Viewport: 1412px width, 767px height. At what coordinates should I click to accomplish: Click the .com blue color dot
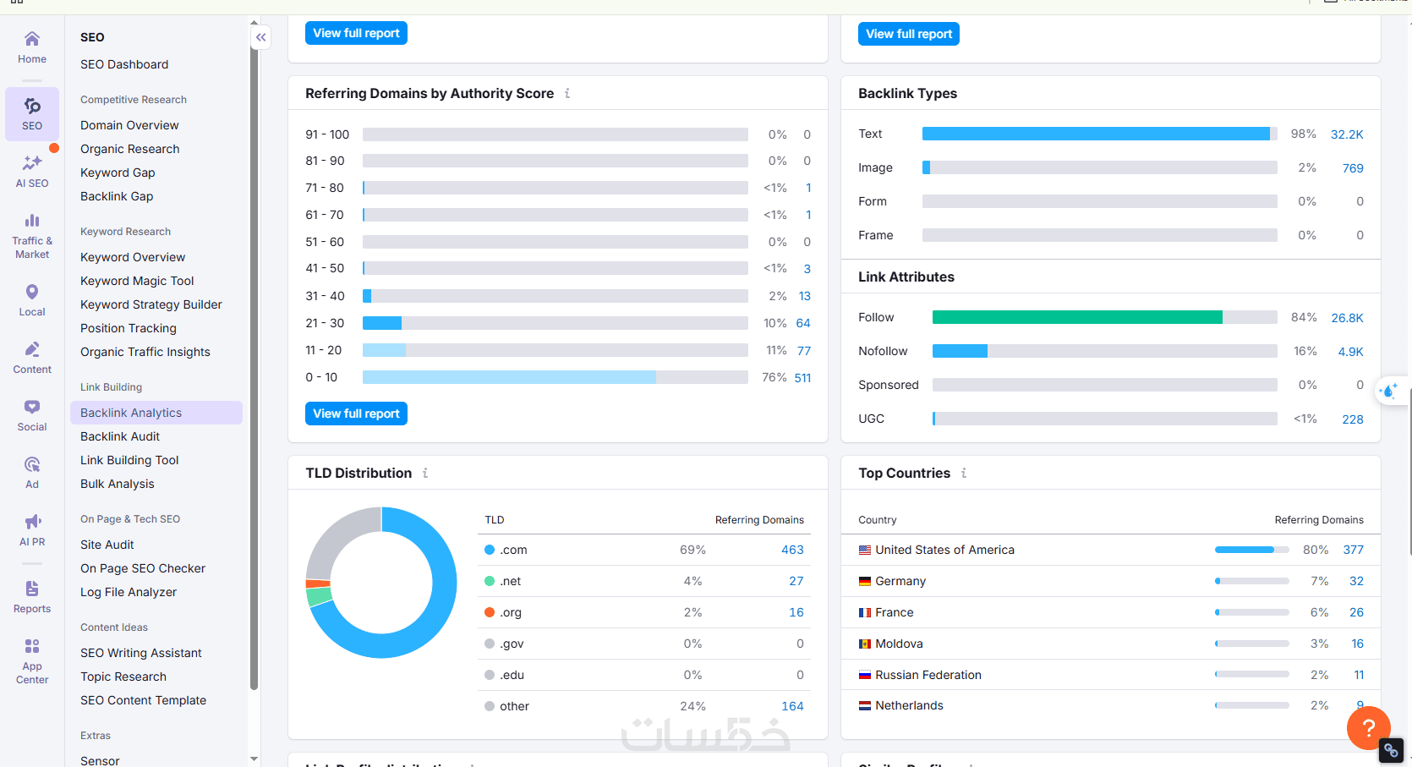click(490, 550)
